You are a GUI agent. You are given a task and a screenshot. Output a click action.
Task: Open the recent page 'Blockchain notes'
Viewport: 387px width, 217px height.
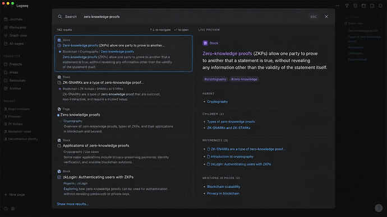(17, 131)
